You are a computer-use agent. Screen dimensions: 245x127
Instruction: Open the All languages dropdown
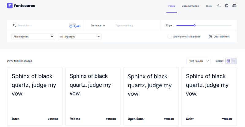[x=80, y=37]
